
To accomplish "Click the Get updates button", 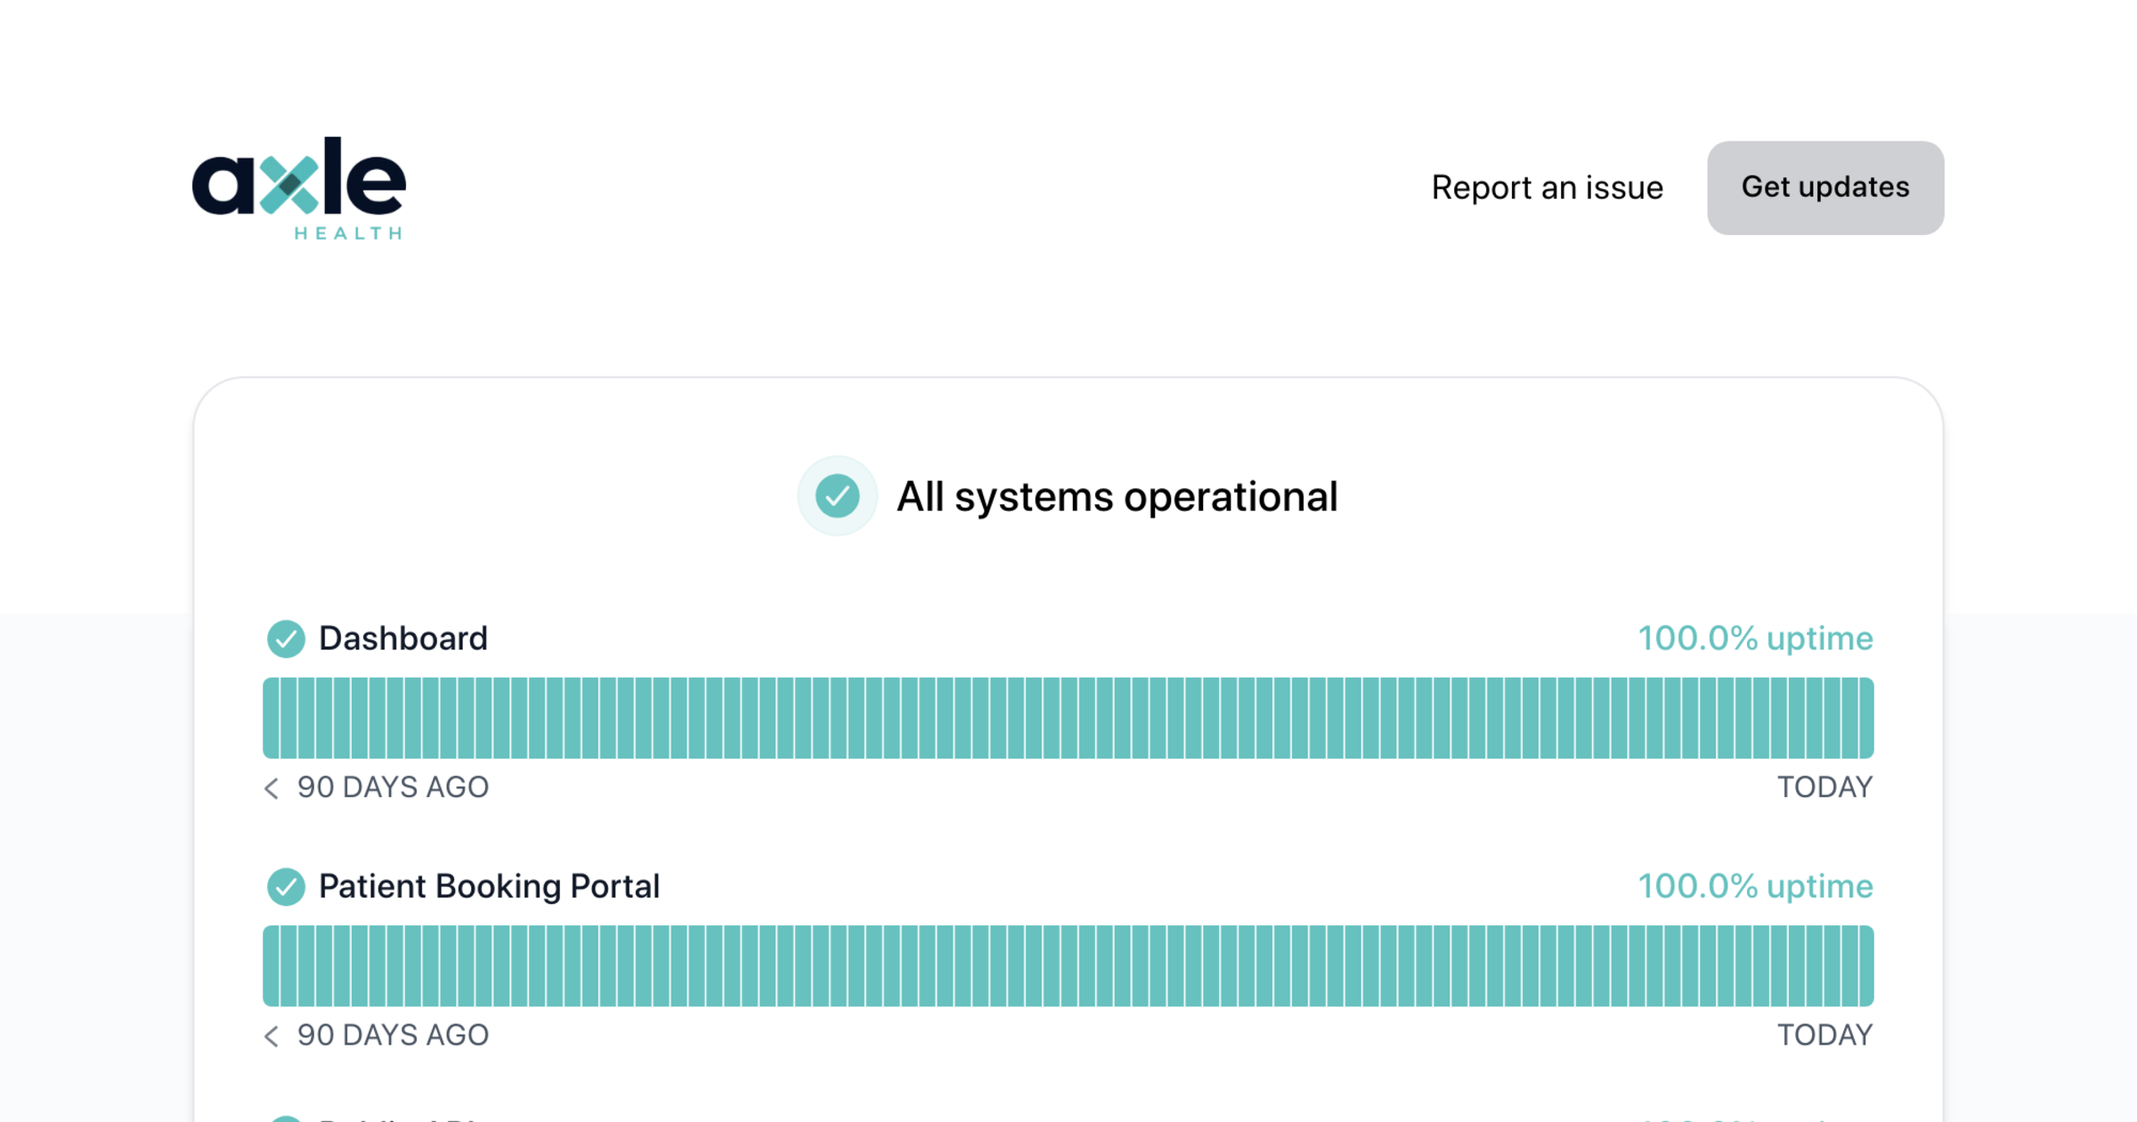I will (1824, 188).
